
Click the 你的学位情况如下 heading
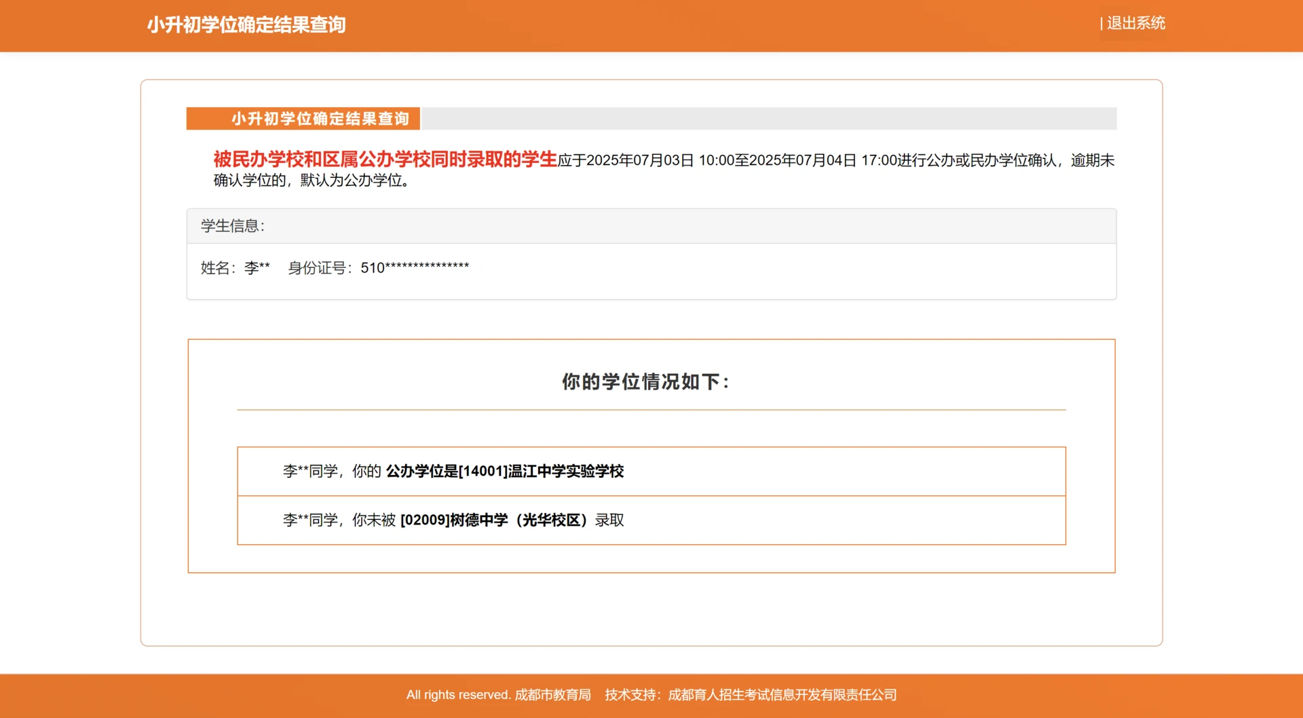coord(645,381)
